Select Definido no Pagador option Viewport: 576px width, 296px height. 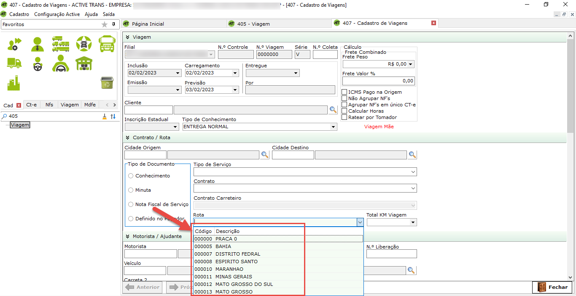pos(131,219)
